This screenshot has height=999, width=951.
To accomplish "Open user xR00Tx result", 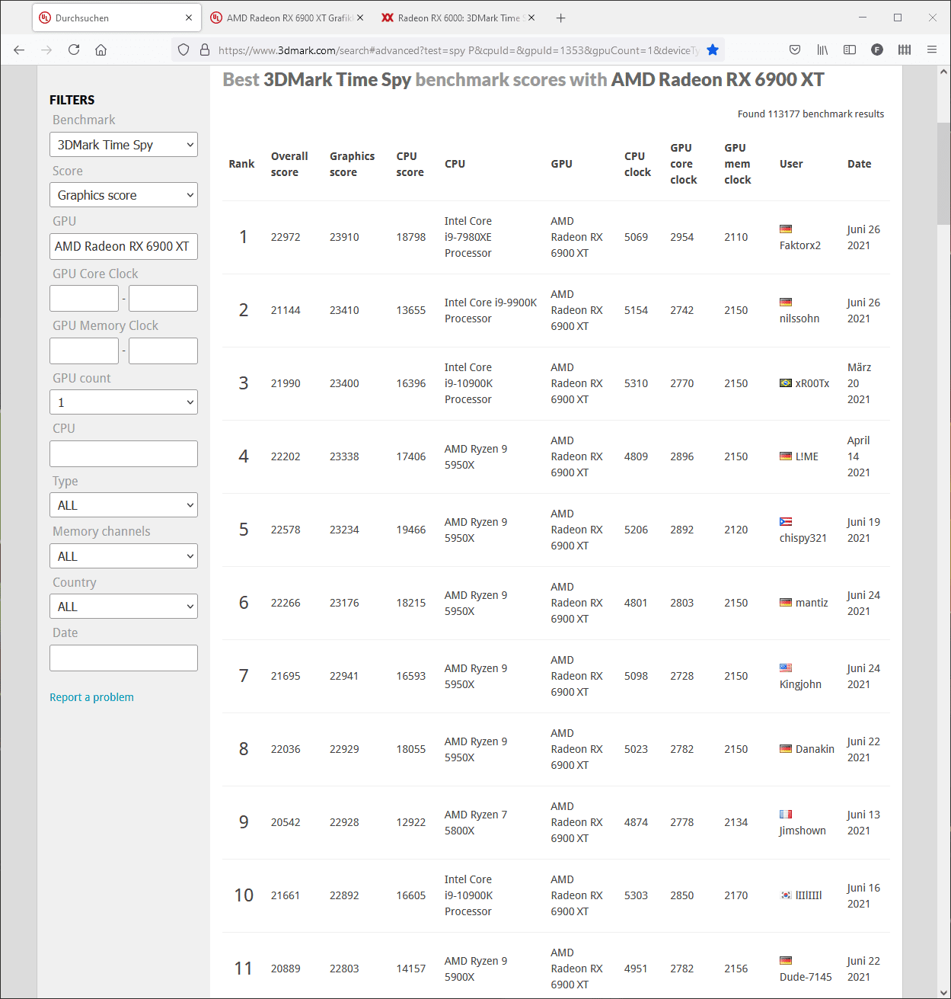I will tap(812, 383).
